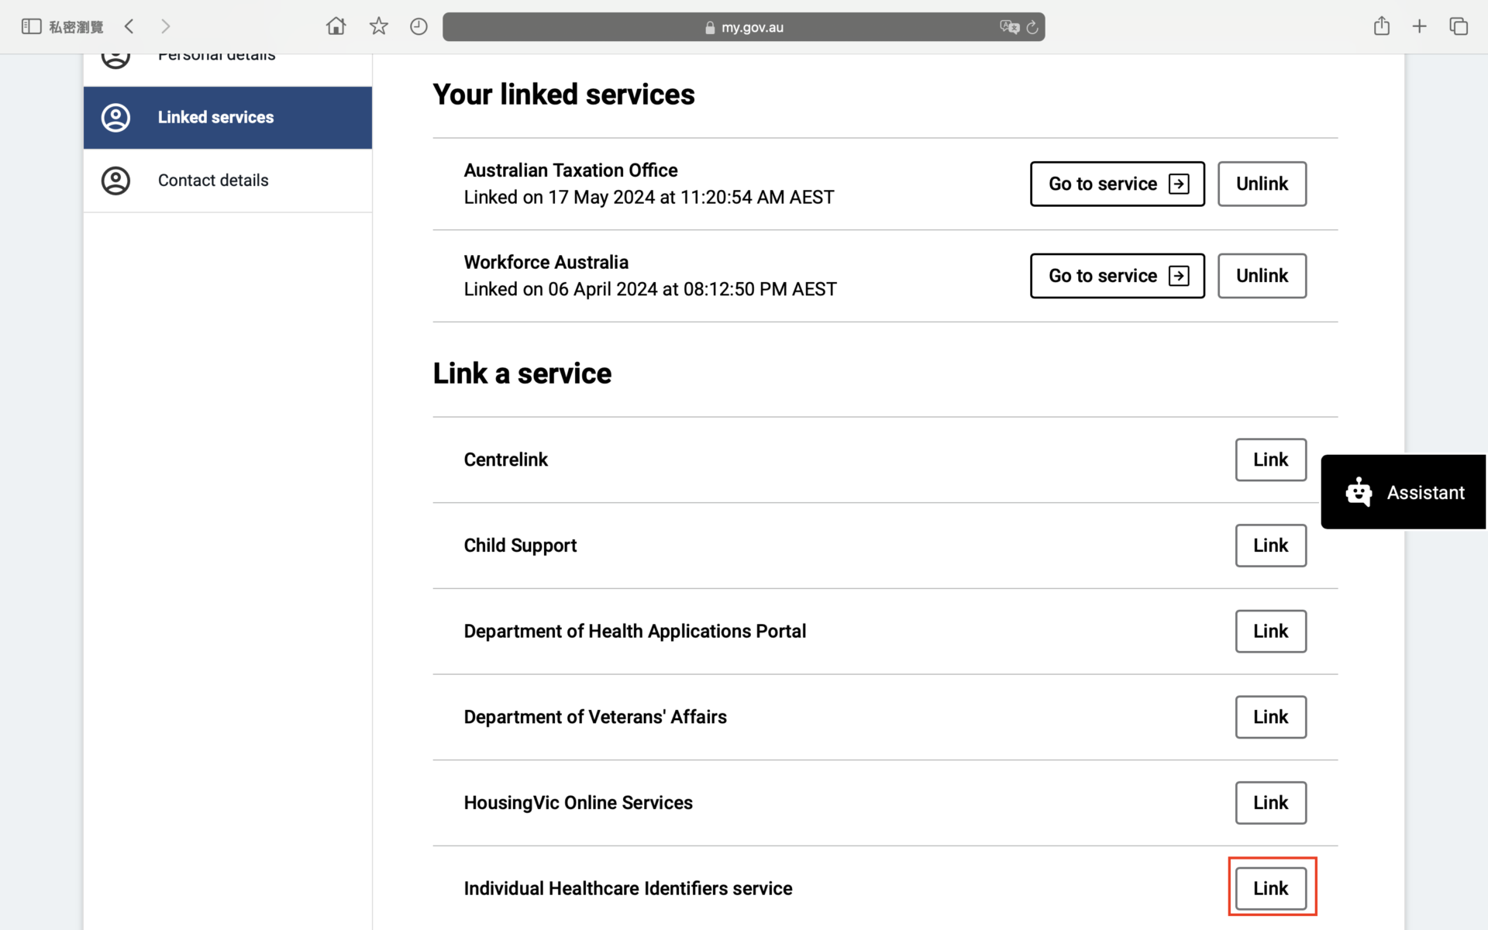Open a new tab with plus icon

tap(1419, 27)
